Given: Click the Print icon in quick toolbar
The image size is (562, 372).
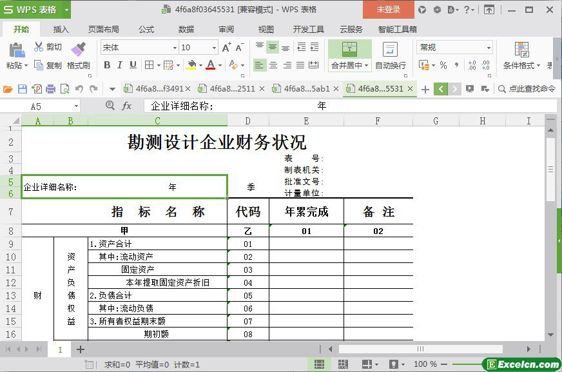Looking at the screenshot, I should (51, 89).
